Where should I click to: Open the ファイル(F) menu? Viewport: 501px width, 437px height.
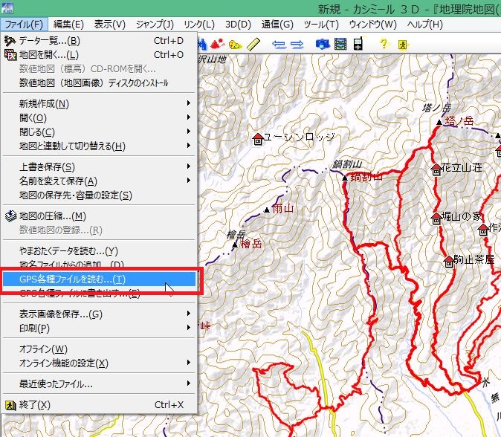(24, 25)
